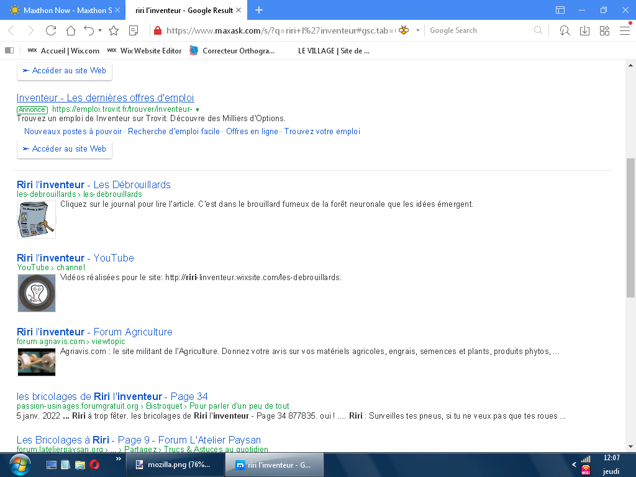Open the notepad icon in quick launch

(x=65, y=465)
